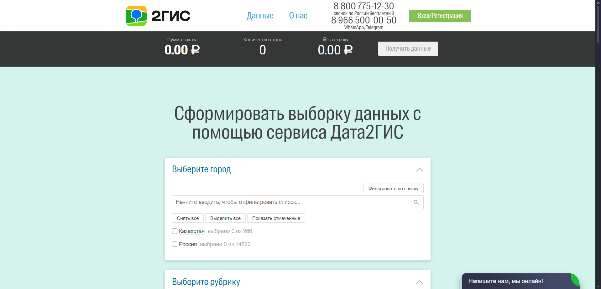The image size is (601, 289).
Task: Tick the Казахстан checkbox
Action: pos(175,231)
